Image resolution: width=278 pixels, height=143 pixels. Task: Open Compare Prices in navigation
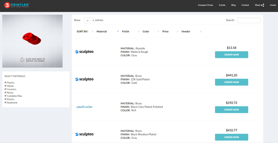205,5
